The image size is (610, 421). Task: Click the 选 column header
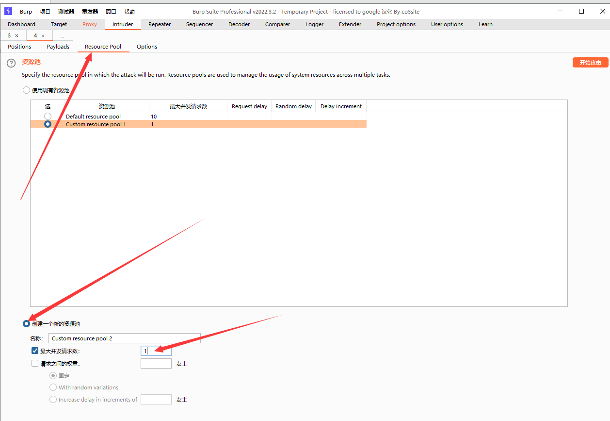coord(48,106)
